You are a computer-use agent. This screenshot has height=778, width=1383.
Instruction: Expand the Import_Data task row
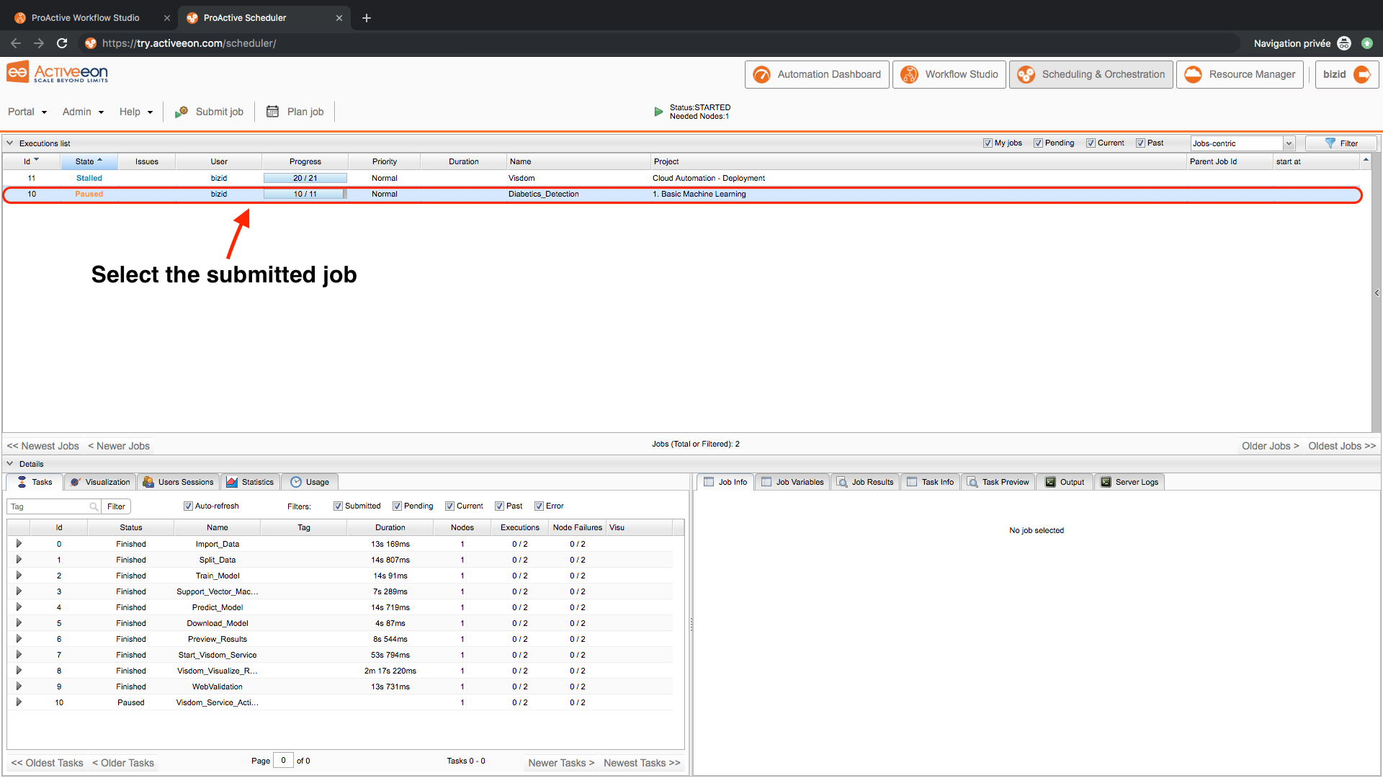coord(19,544)
